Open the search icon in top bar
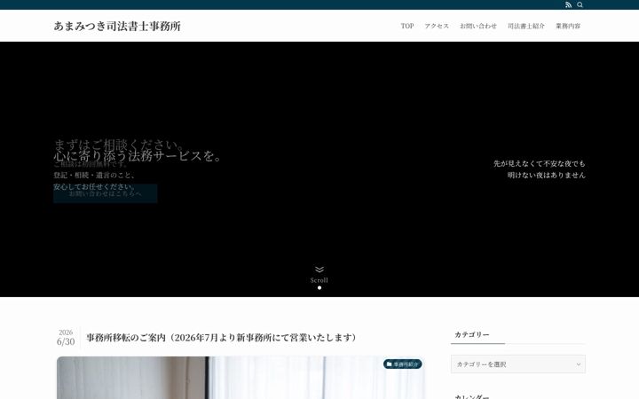 [x=580, y=5]
